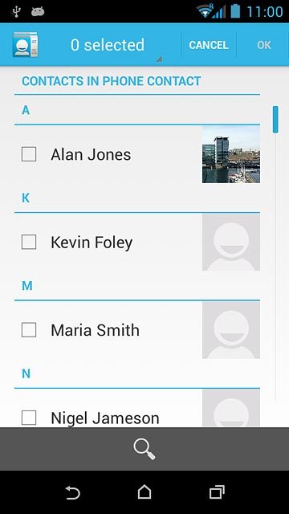Screen dimensions: 289x514
Task: Open recent apps with the overview icon
Action: coord(217,492)
